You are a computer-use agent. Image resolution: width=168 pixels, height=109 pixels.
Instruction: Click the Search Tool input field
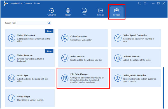tap(34, 23)
